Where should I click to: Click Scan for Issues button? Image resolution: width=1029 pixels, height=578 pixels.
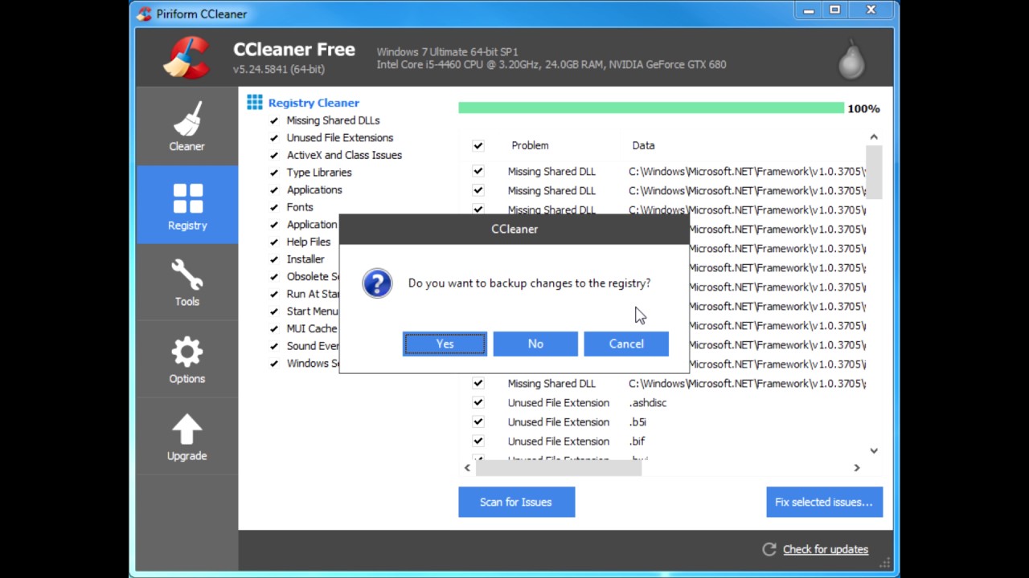click(x=516, y=502)
